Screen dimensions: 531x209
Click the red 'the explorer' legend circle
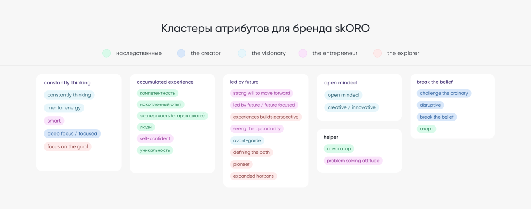coord(378,53)
